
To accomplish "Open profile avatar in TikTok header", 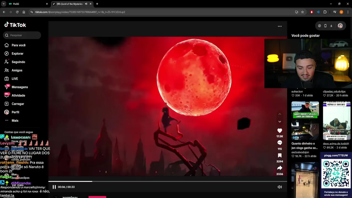I will [x=340, y=26].
